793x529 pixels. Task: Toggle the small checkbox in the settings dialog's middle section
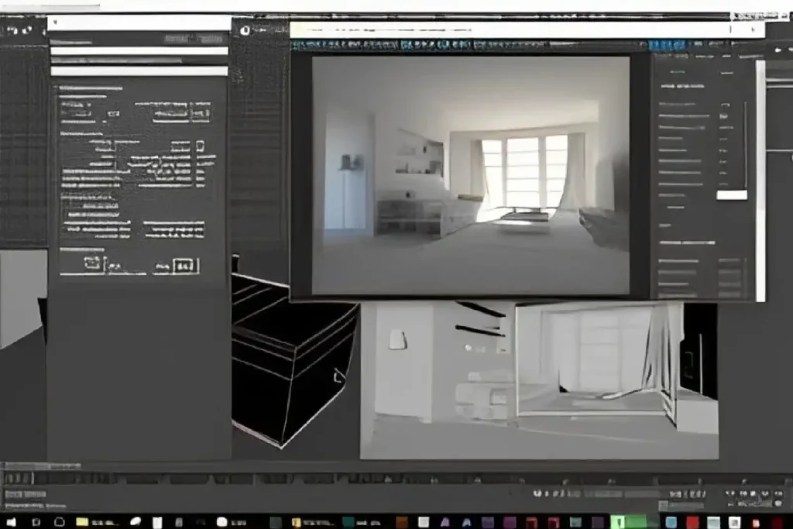200,146
